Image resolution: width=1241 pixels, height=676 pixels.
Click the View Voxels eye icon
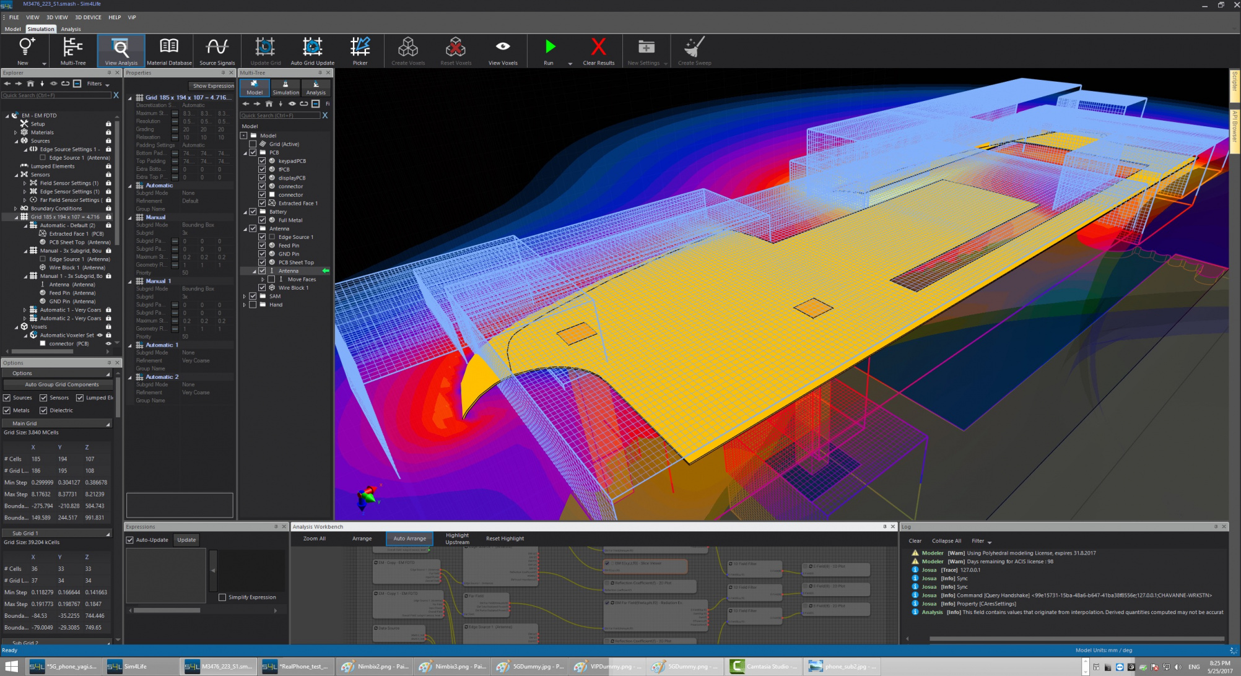pyautogui.click(x=503, y=47)
